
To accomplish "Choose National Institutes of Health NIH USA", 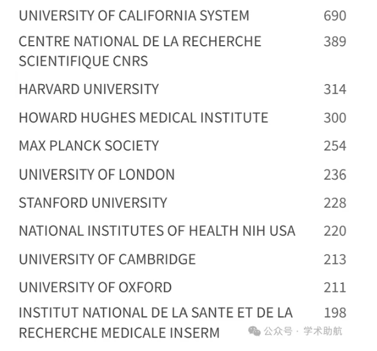I will [157, 231].
